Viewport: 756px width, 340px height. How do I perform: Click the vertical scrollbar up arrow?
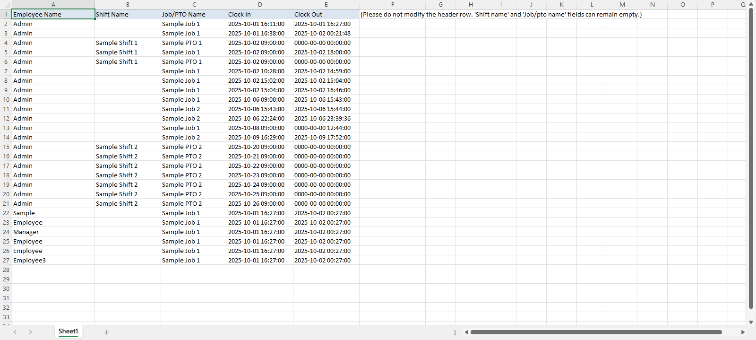tap(751, 4)
